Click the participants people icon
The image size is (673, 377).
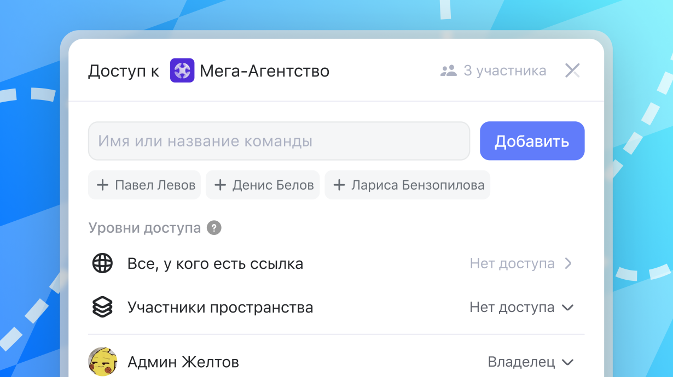coord(449,70)
